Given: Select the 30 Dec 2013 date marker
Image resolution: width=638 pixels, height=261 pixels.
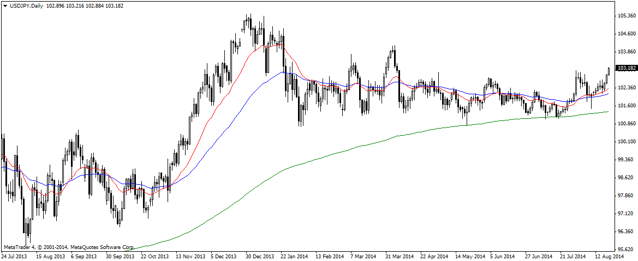Looking at the screenshot, I should click(259, 256).
